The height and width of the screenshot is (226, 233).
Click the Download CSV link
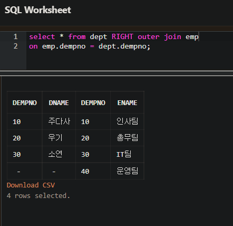point(31,185)
